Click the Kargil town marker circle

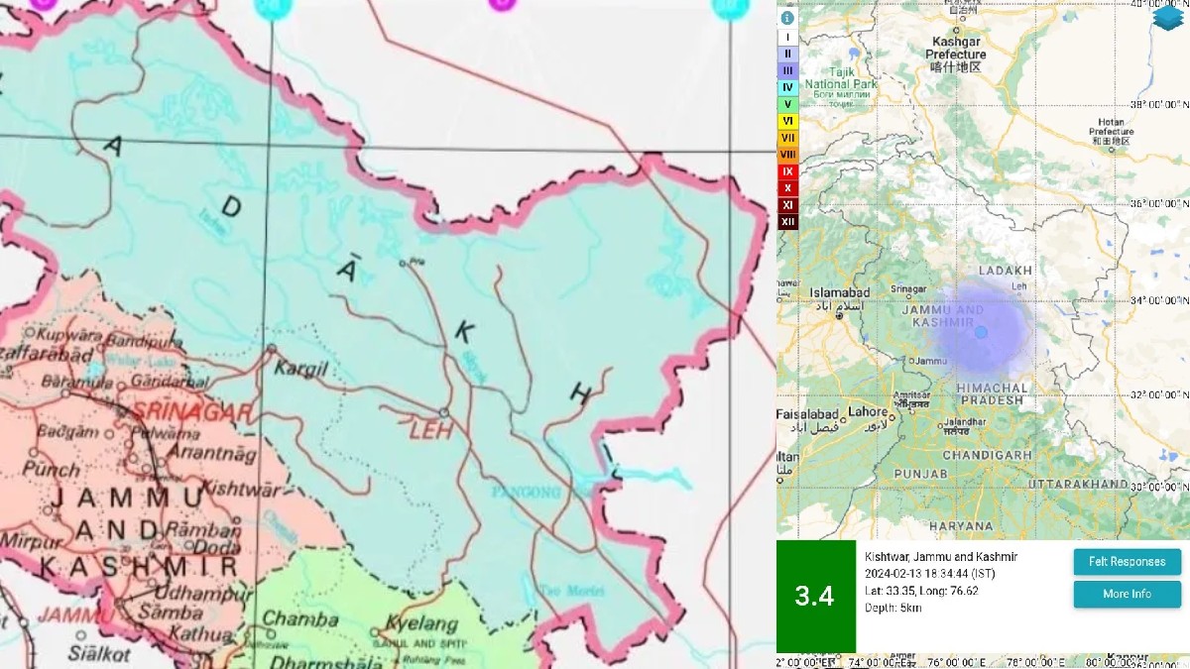pyautogui.click(x=272, y=349)
